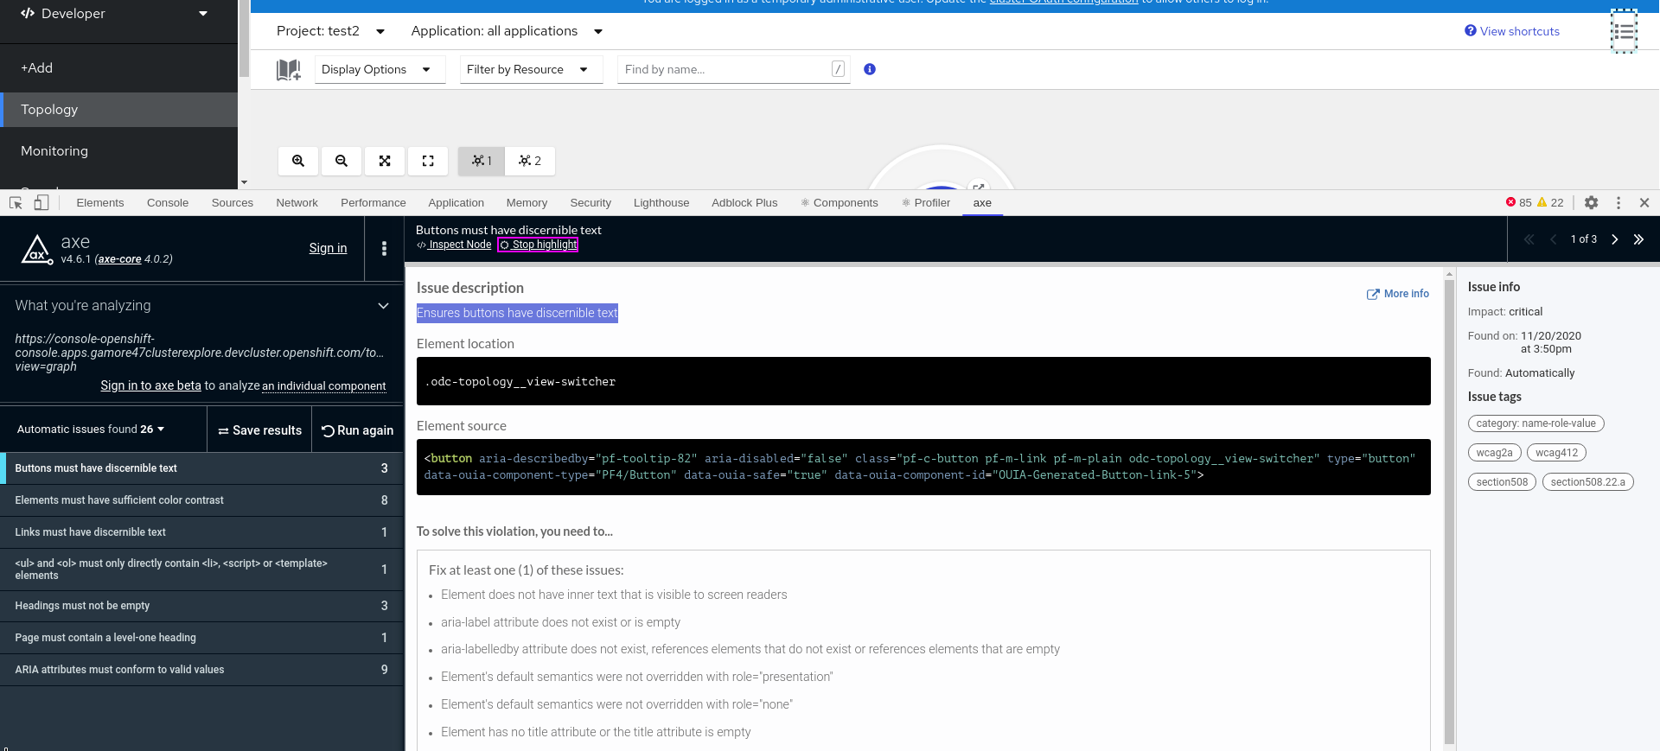This screenshot has height=751, width=1660.
Task: Collapse the What you're analyzing section
Action: click(383, 305)
